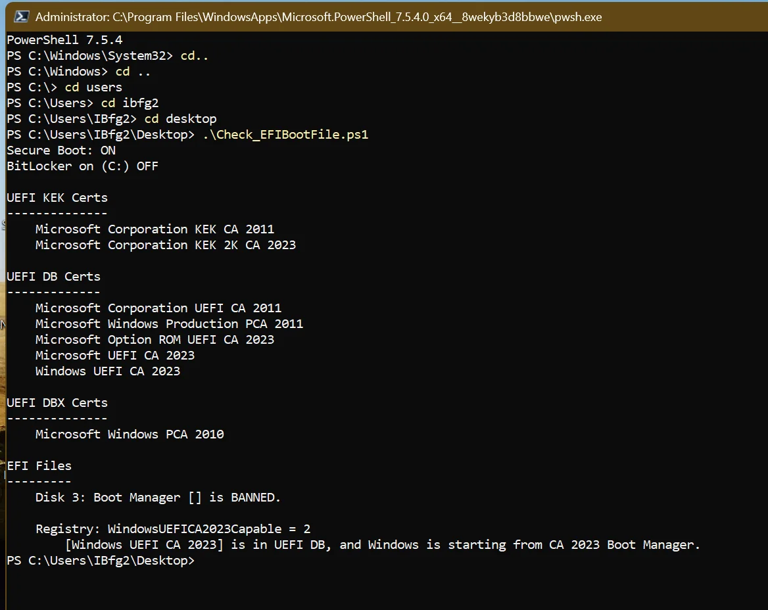Click the 'Secure Boot: ON' output line
Viewport: 768px width, 610px height.
pyautogui.click(x=61, y=151)
